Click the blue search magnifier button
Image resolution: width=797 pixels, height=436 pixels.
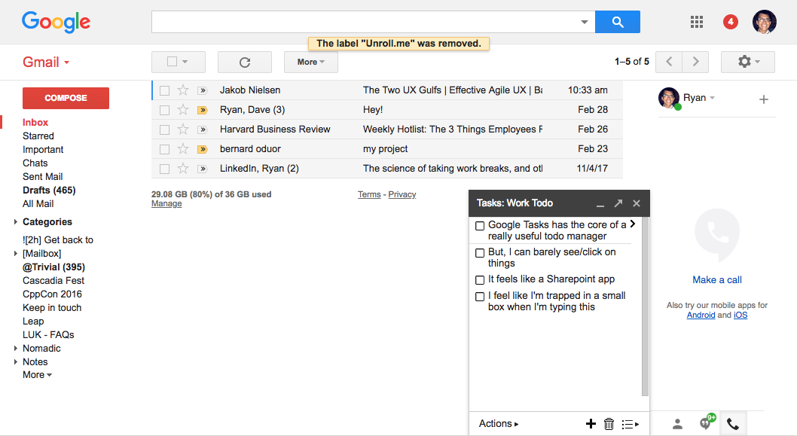point(617,22)
